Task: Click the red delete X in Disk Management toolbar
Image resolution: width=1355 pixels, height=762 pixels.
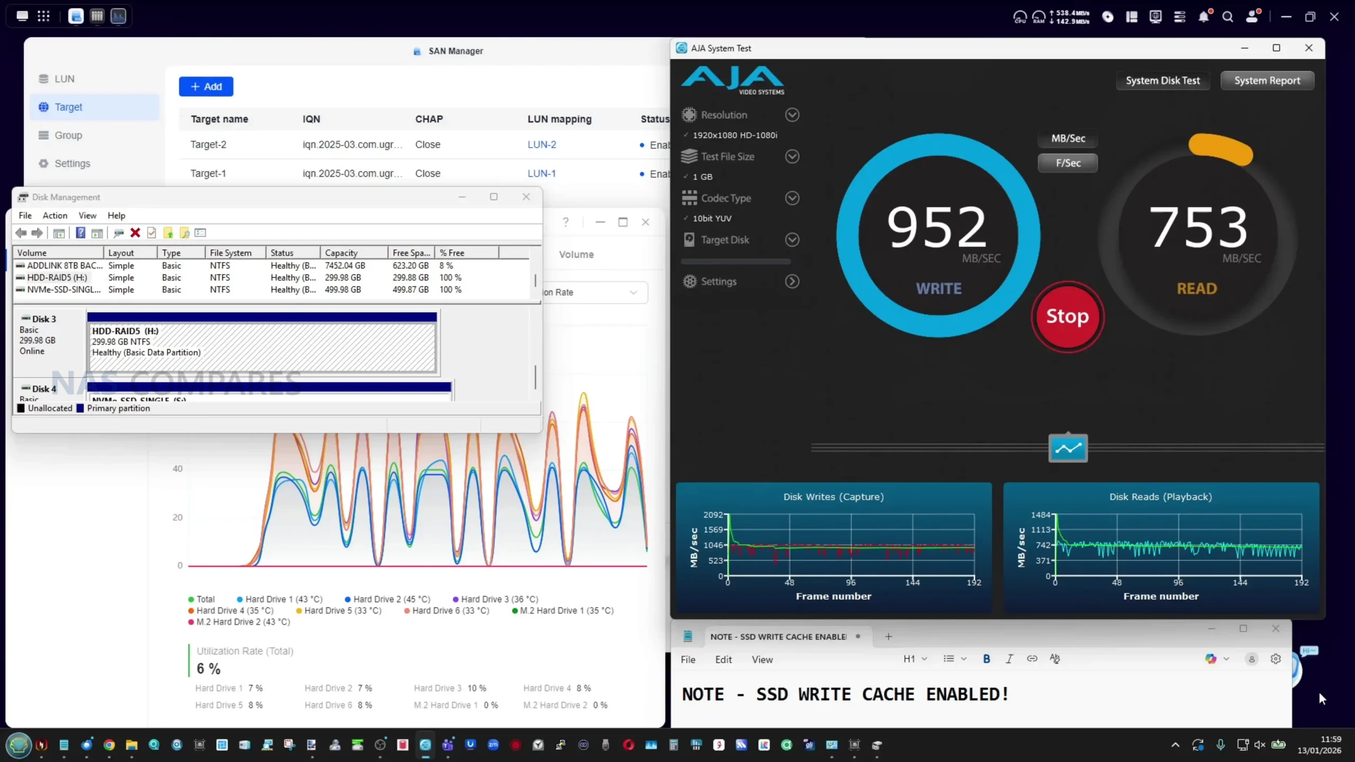Action: (135, 233)
